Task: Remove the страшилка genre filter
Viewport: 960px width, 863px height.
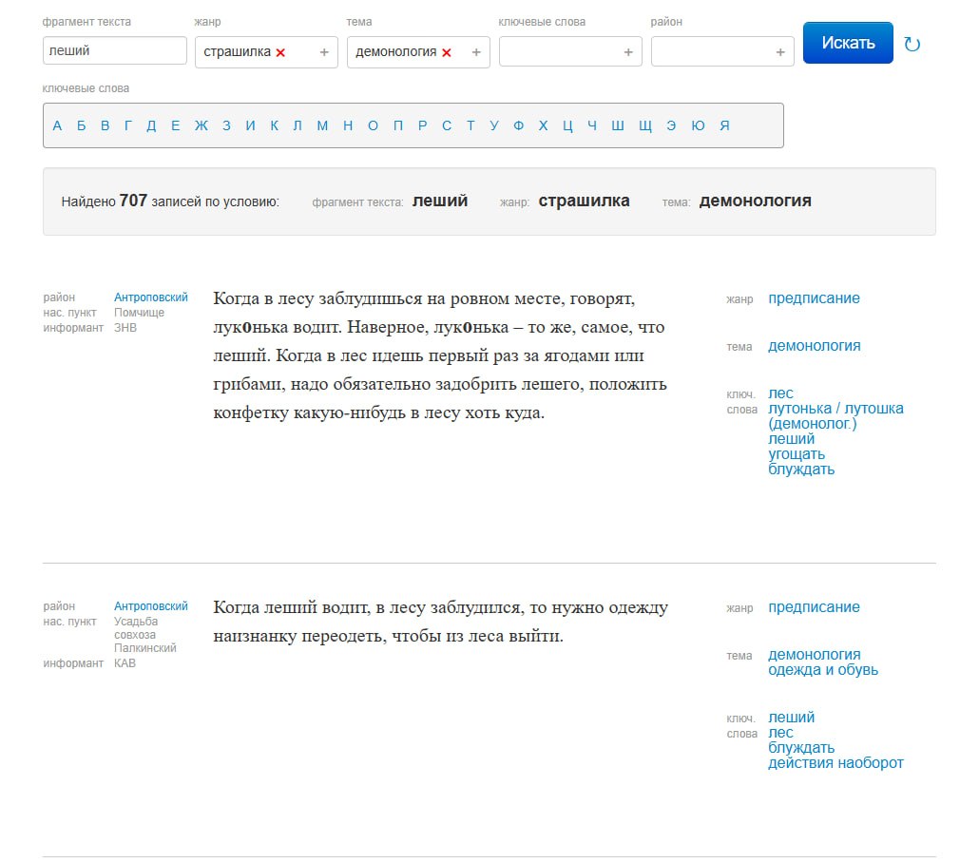Action: point(280,52)
